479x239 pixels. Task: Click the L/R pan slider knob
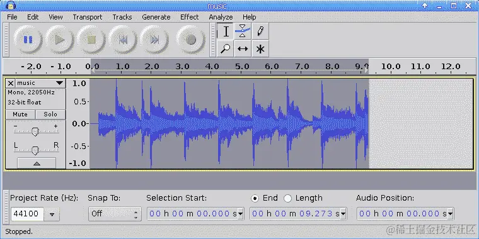point(35,150)
